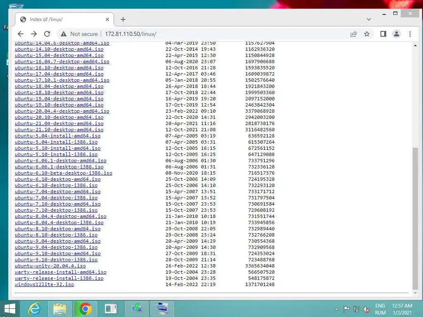Share this page via the share icon
The height and width of the screenshot is (317, 423).
[354, 34]
